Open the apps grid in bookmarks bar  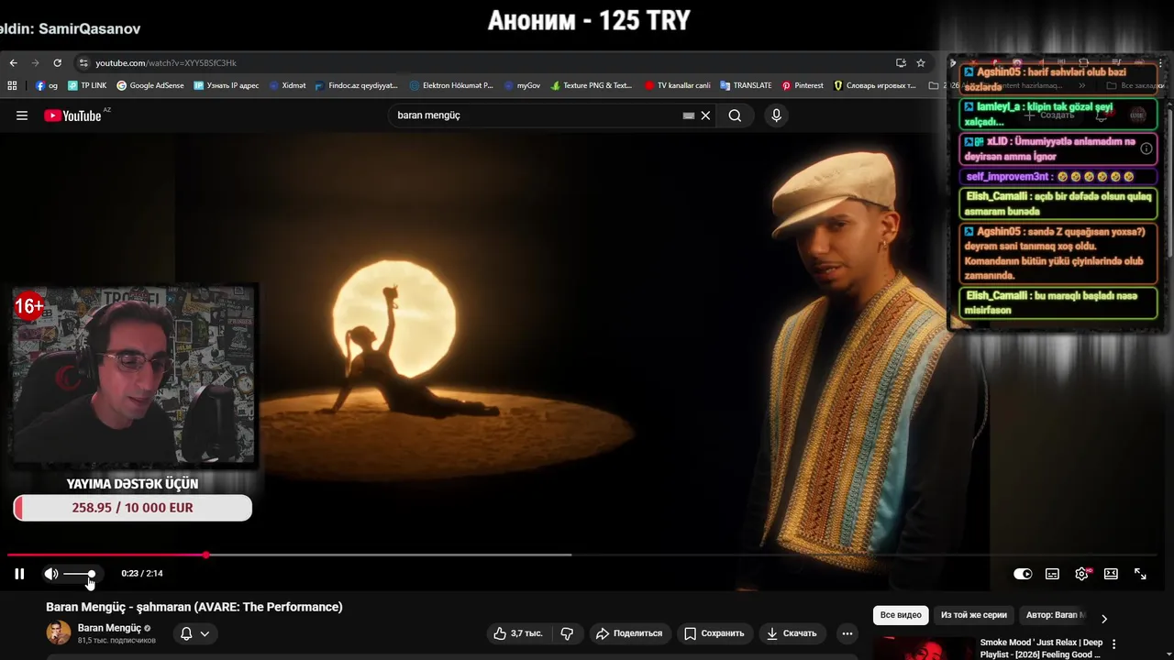[12, 85]
